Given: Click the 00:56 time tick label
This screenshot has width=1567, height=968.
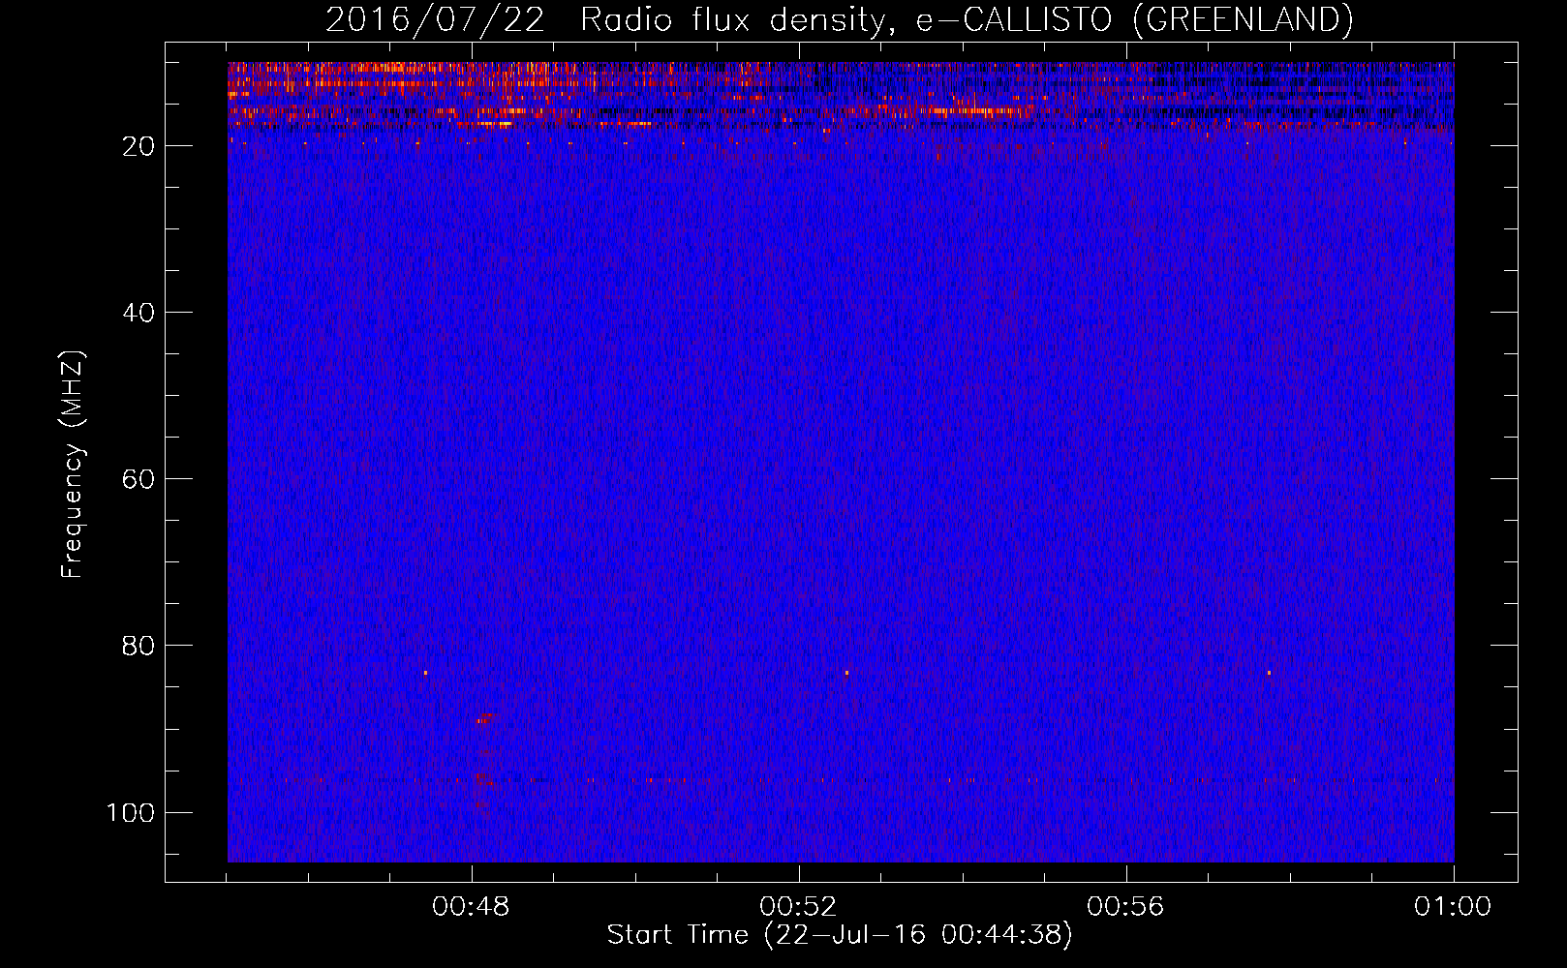Looking at the screenshot, I should [1125, 907].
